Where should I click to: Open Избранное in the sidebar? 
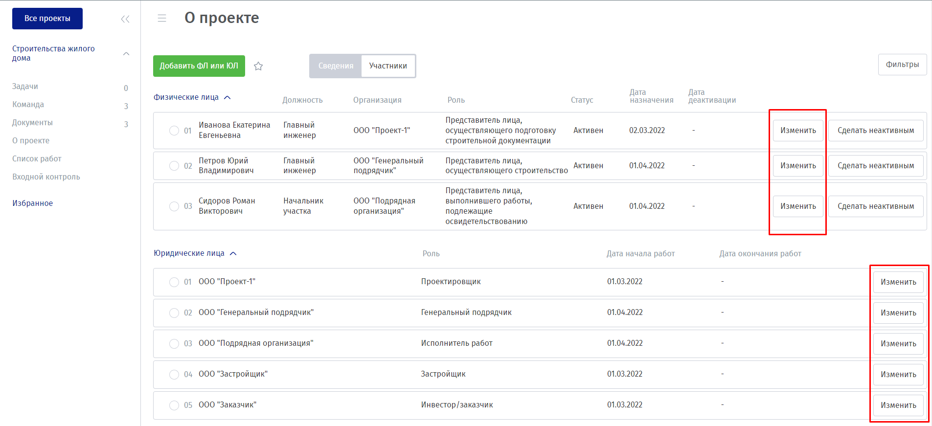(33, 203)
